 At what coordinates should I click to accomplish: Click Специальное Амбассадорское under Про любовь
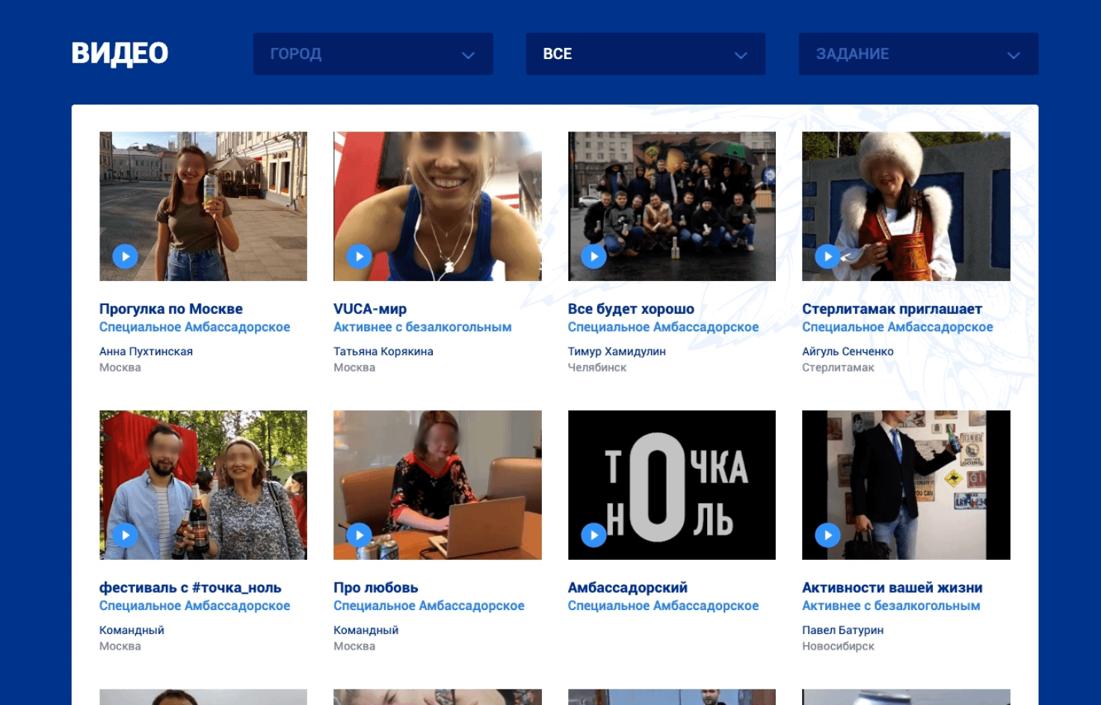tap(429, 606)
